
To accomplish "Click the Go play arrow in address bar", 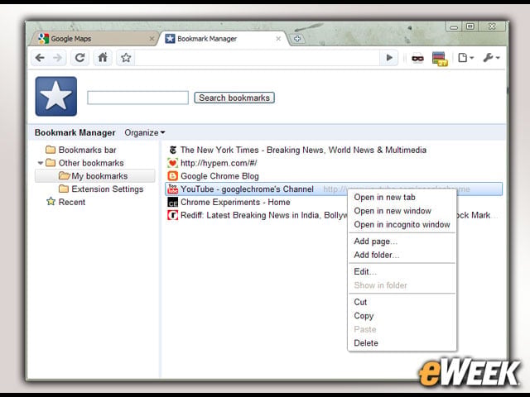I will pos(389,58).
